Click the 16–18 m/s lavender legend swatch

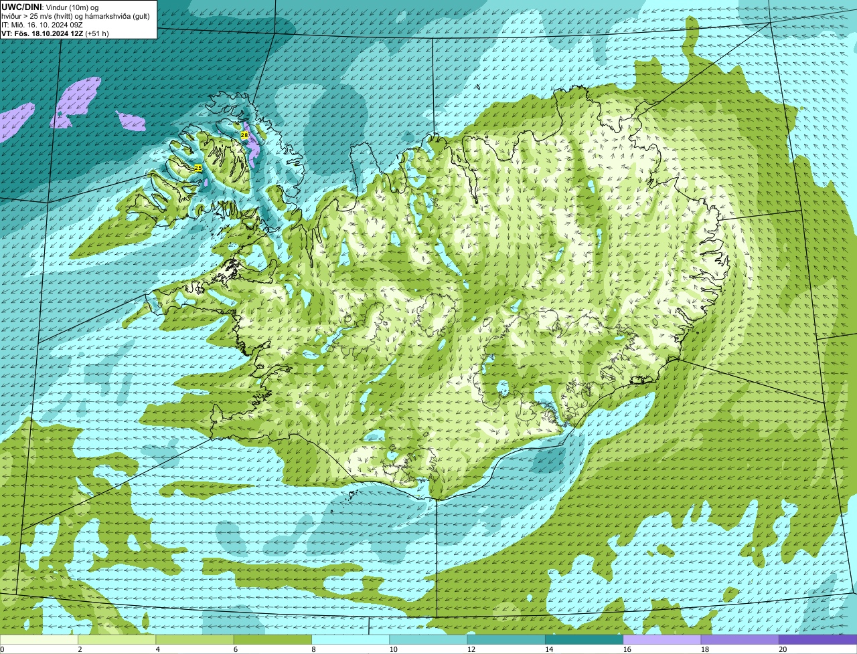click(x=662, y=640)
